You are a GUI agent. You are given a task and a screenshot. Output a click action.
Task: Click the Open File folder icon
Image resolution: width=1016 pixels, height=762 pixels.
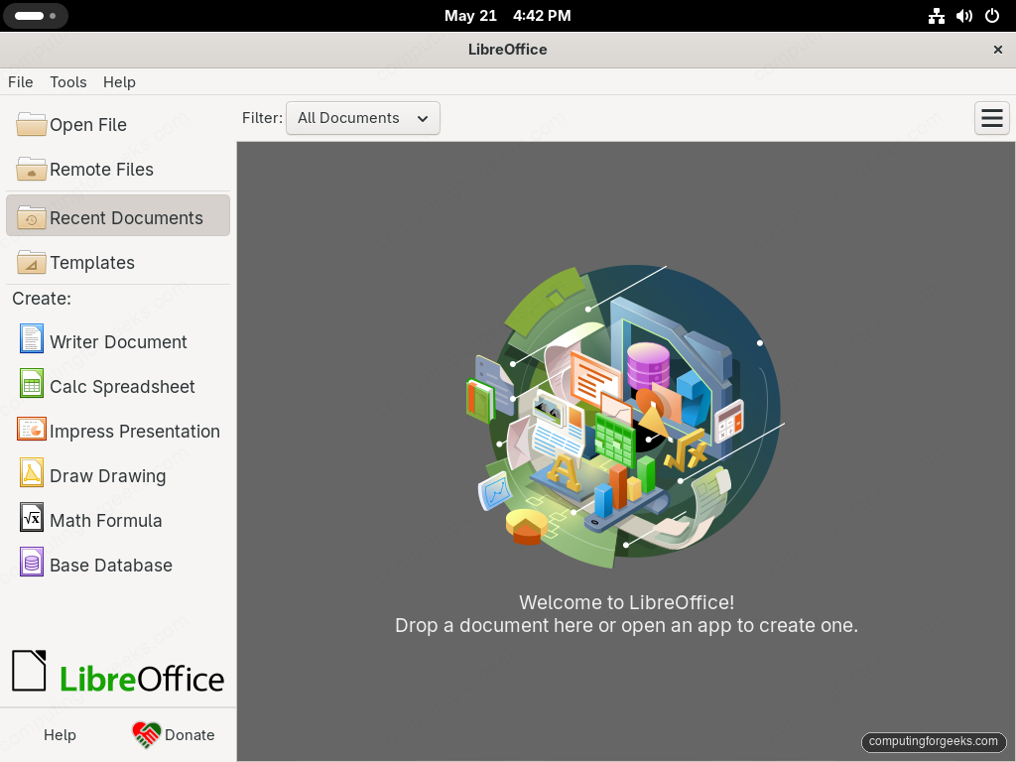31,124
